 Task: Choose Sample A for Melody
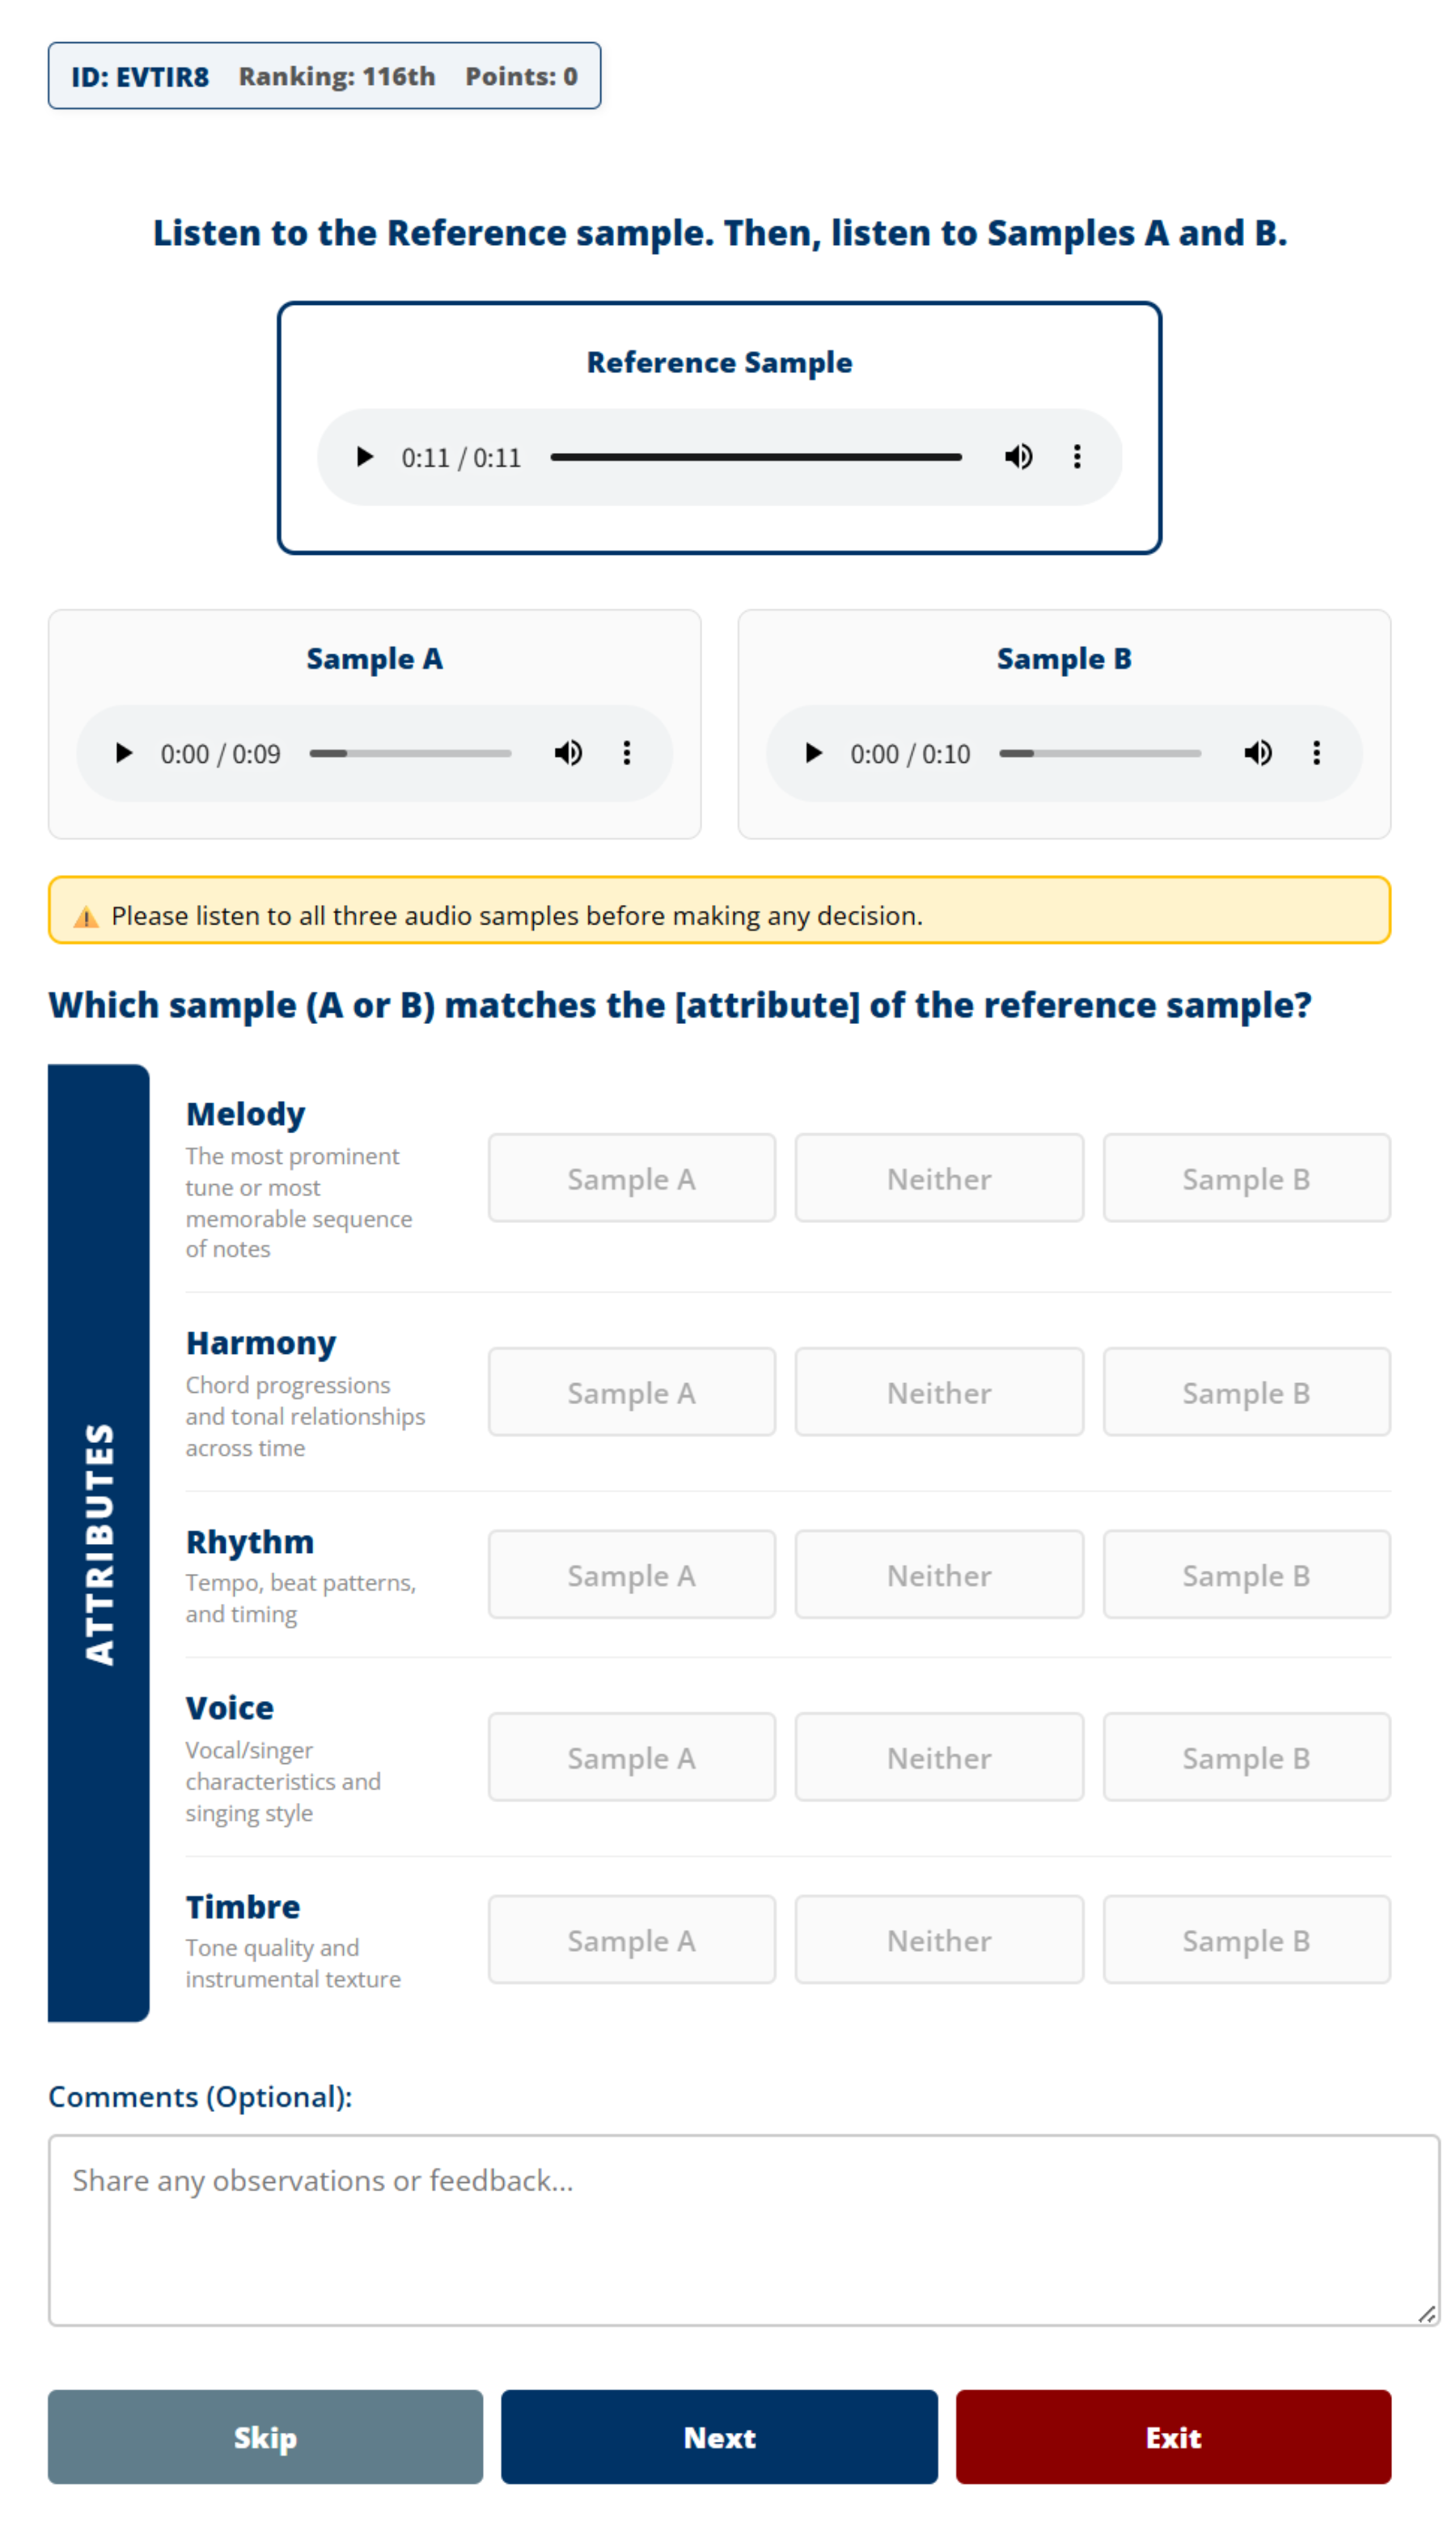[x=632, y=1178]
